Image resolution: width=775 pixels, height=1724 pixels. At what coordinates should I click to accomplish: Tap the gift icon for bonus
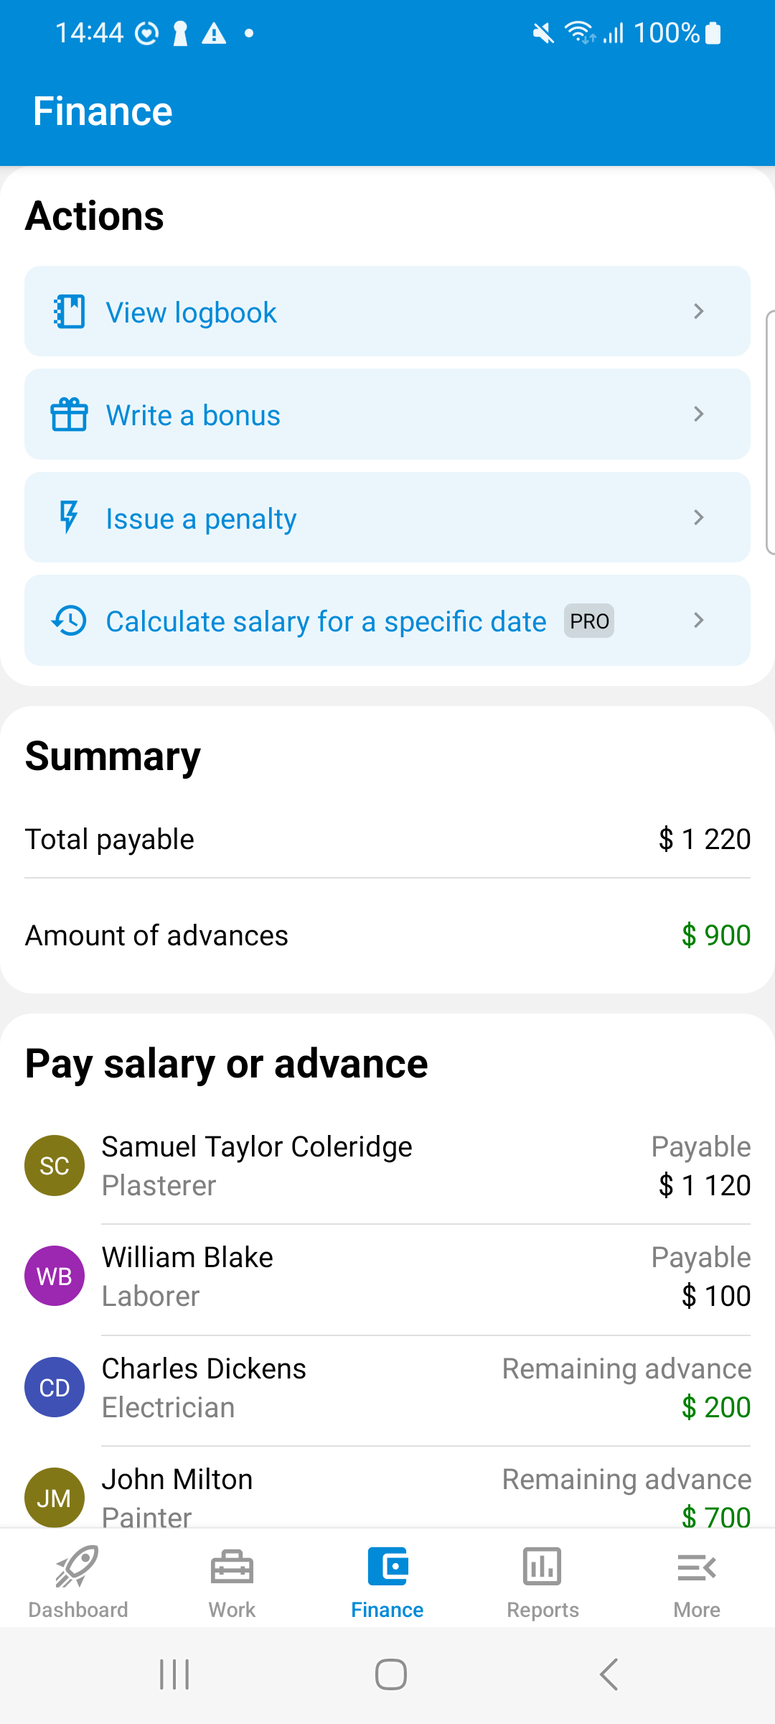69,415
